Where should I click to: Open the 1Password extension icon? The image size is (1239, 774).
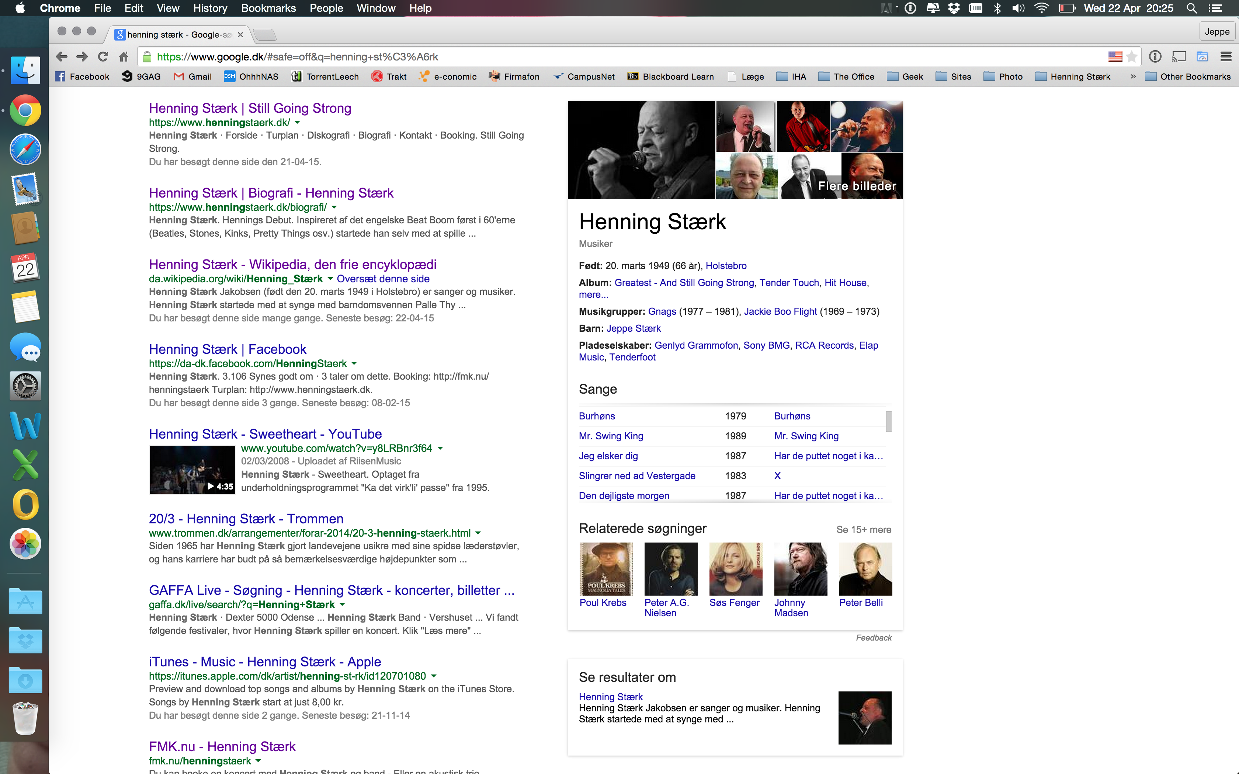[1155, 56]
